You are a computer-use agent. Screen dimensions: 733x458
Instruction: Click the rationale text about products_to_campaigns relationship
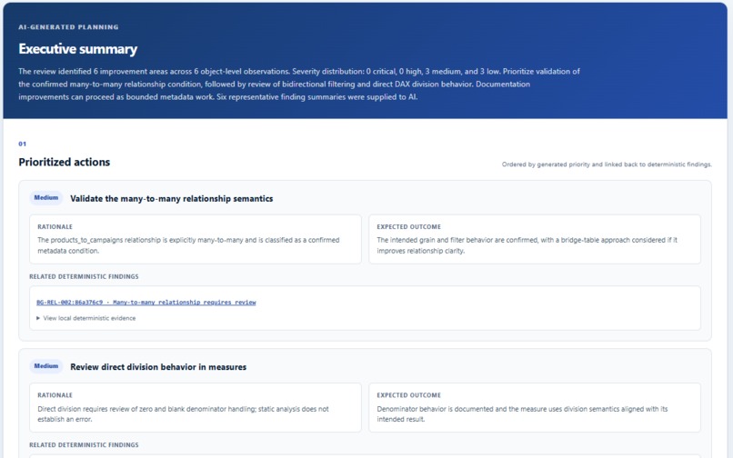(x=188, y=245)
